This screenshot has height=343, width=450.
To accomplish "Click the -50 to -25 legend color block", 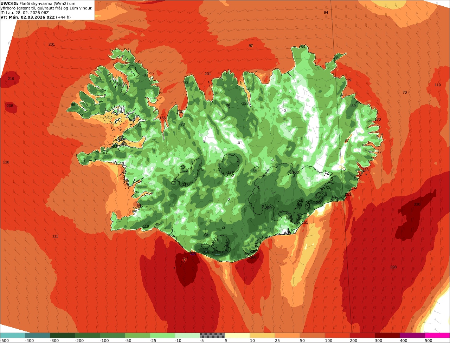I will pyautogui.click(x=137, y=335).
